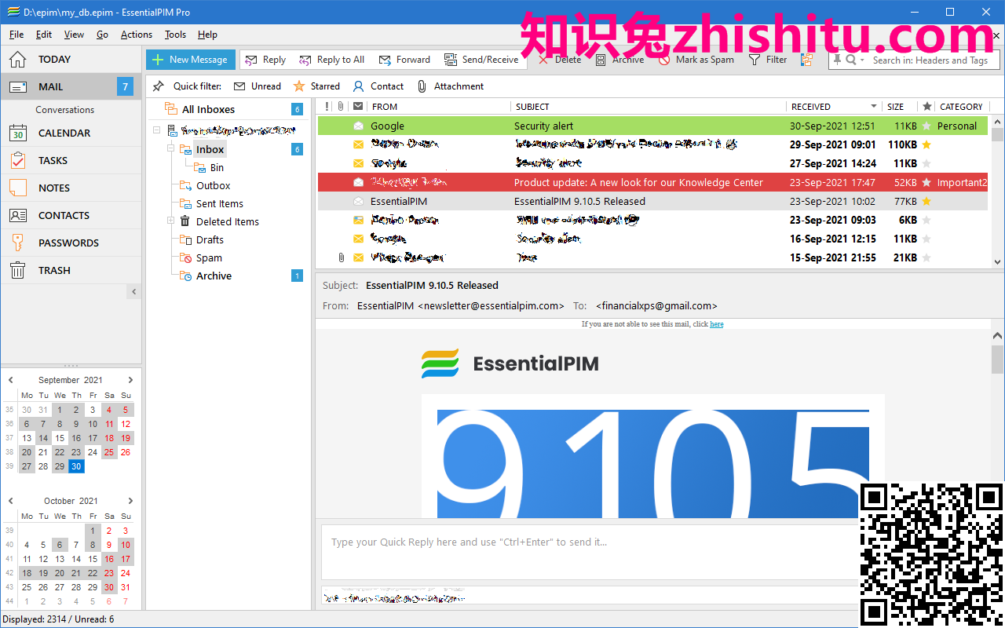The width and height of the screenshot is (1005, 628).
Task: Collapse the Inbox folder node
Action: (x=170, y=149)
